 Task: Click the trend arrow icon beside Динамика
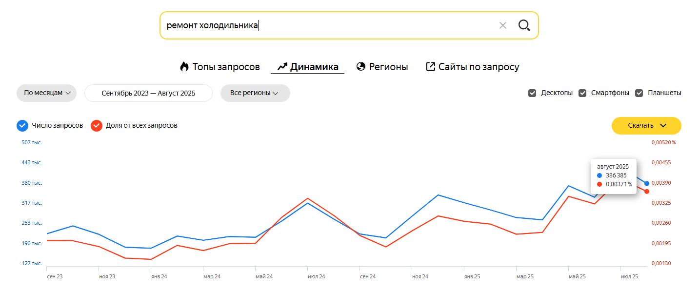(282, 67)
